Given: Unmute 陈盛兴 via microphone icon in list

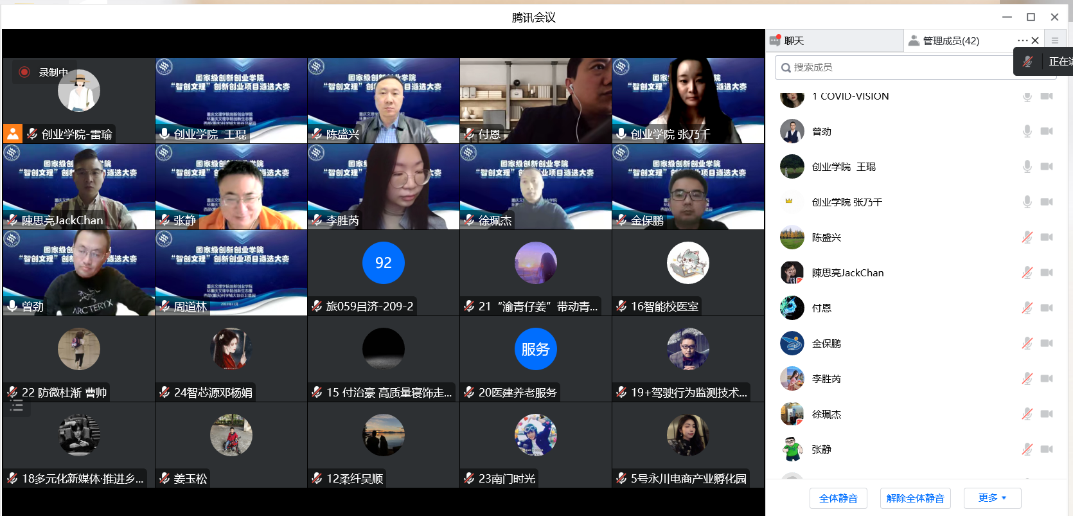Looking at the screenshot, I should click(x=1027, y=237).
